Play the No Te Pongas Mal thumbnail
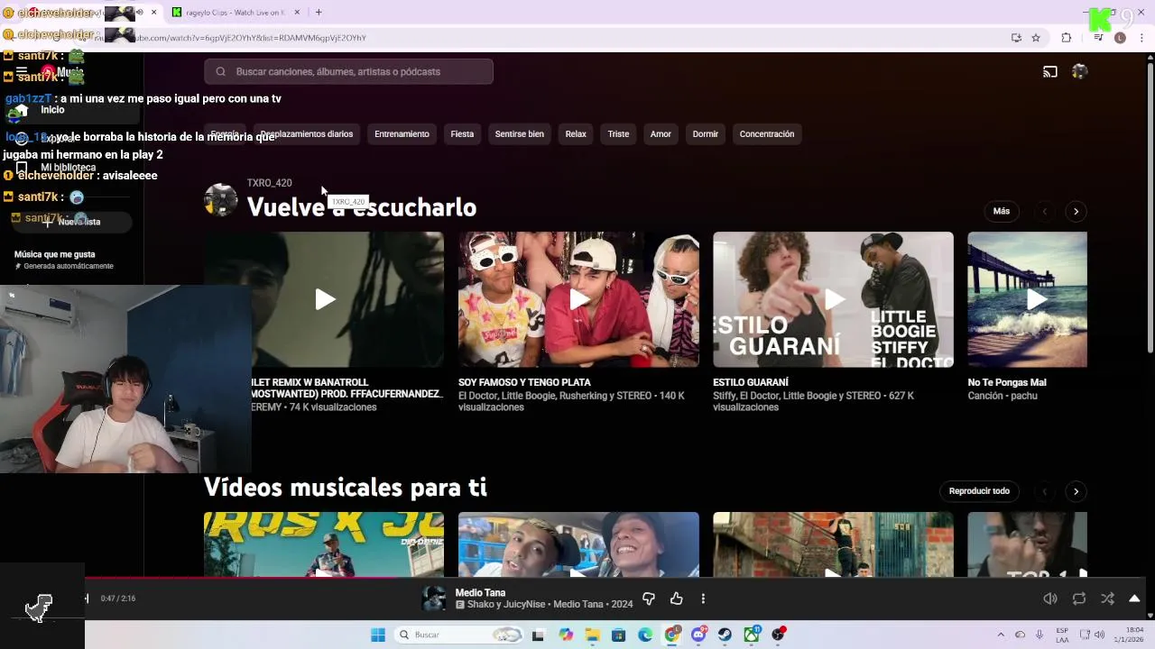 tap(1027, 299)
